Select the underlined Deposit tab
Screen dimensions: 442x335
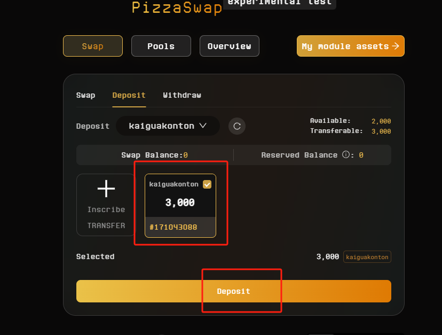pyautogui.click(x=129, y=95)
